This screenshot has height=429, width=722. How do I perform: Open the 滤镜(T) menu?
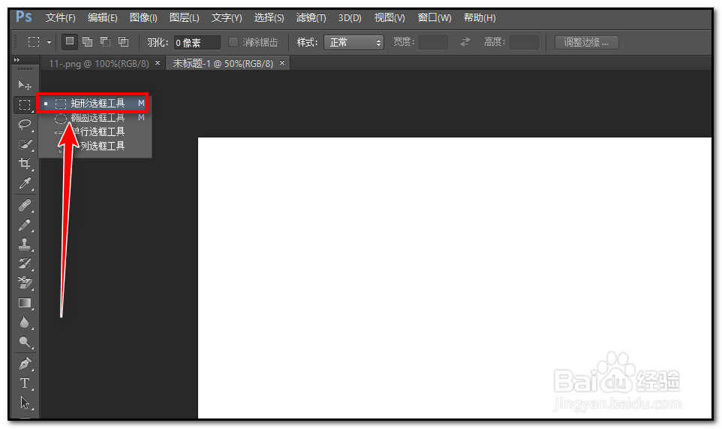311,18
